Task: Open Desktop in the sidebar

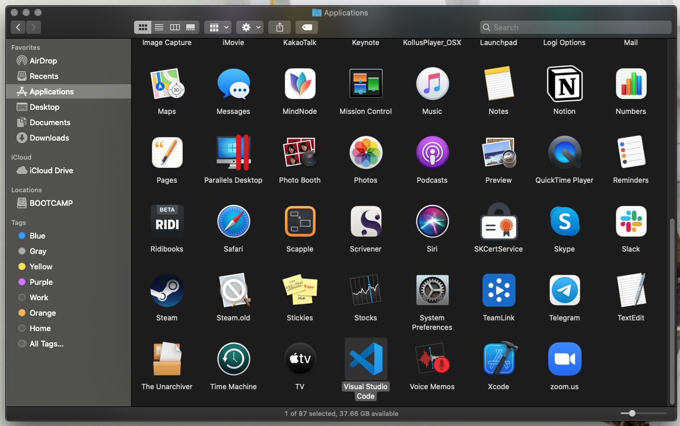Action: pos(68,107)
